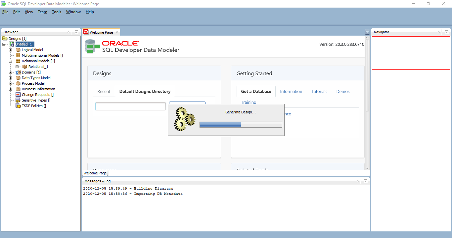Click the 'Importing DB Metadata' log line

[133, 194]
